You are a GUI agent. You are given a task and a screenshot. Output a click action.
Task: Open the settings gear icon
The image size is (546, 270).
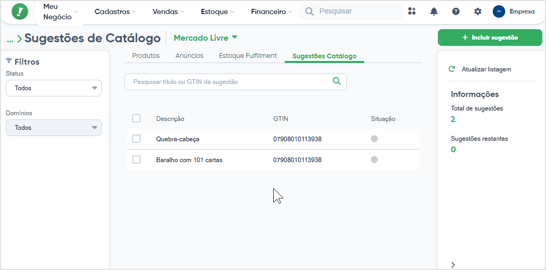478,11
